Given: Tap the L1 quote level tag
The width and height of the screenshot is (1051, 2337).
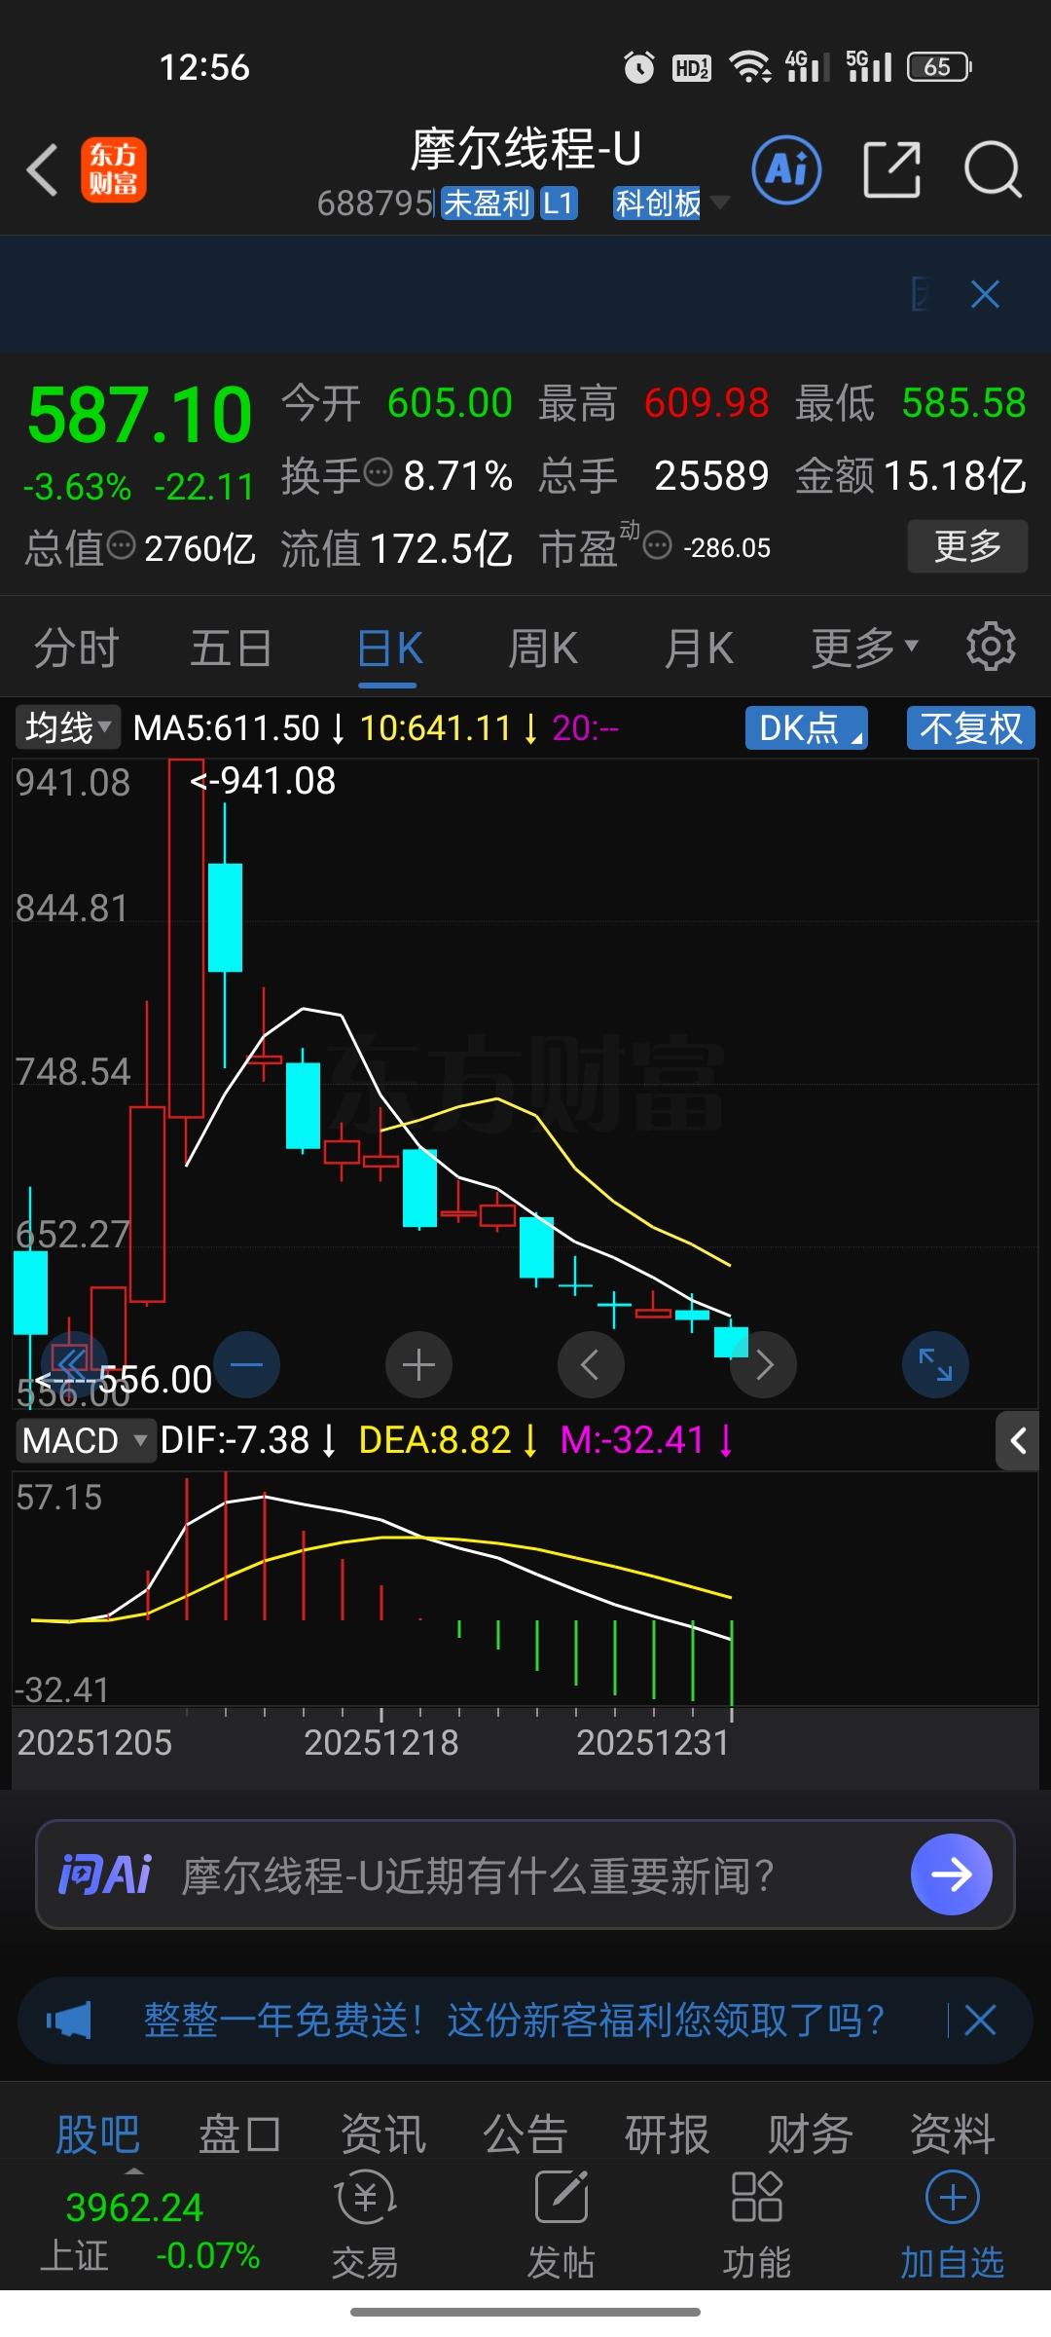Looking at the screenshot, I should point(559,204).
